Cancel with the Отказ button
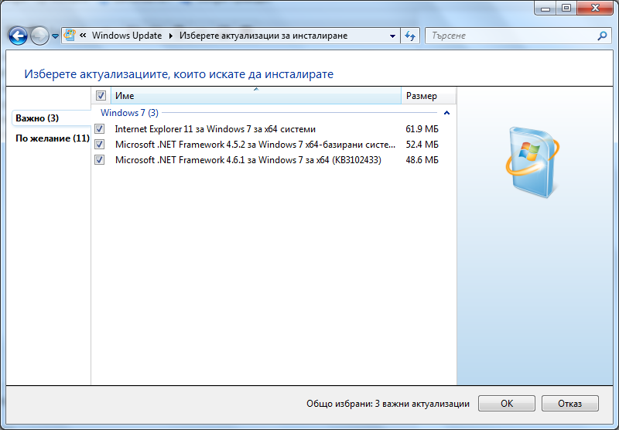Screen dimensions: 619x430 (x=569, y=403)
